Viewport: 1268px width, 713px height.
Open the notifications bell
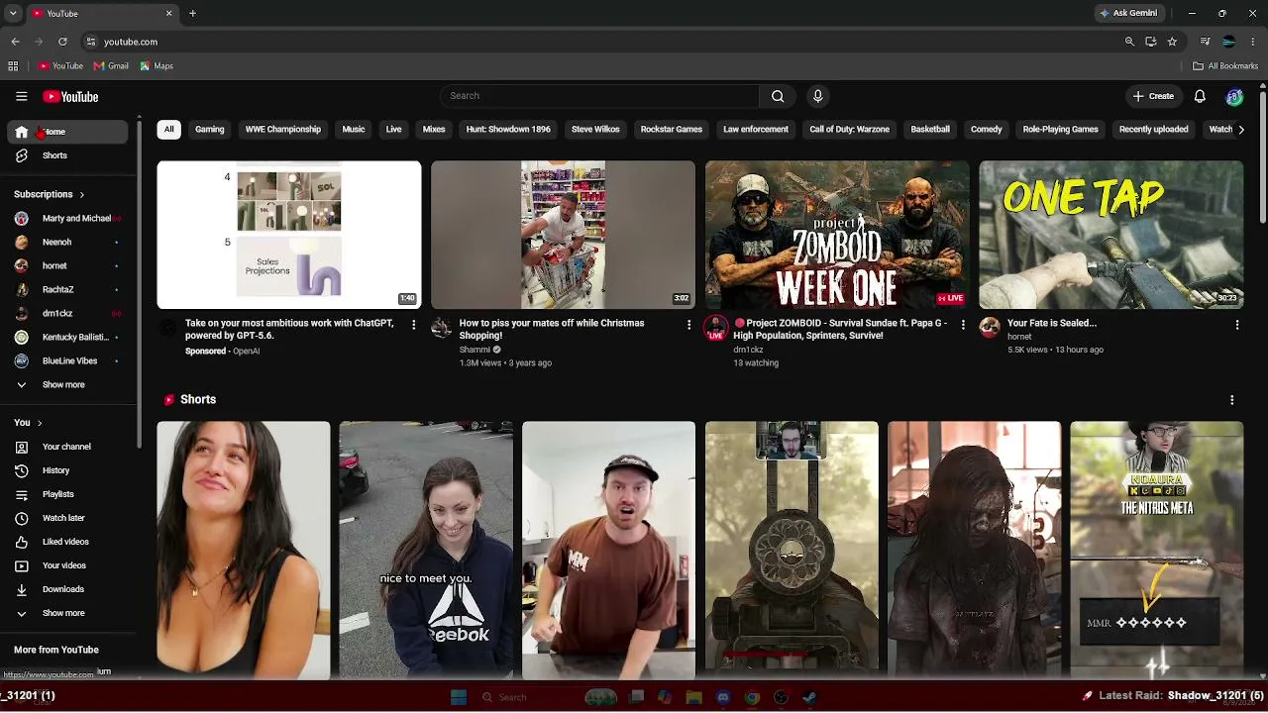(x=1200, y=96)
